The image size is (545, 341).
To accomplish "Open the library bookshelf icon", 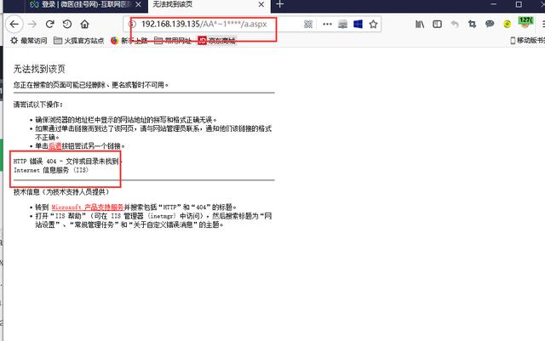I will pos(420,24).
